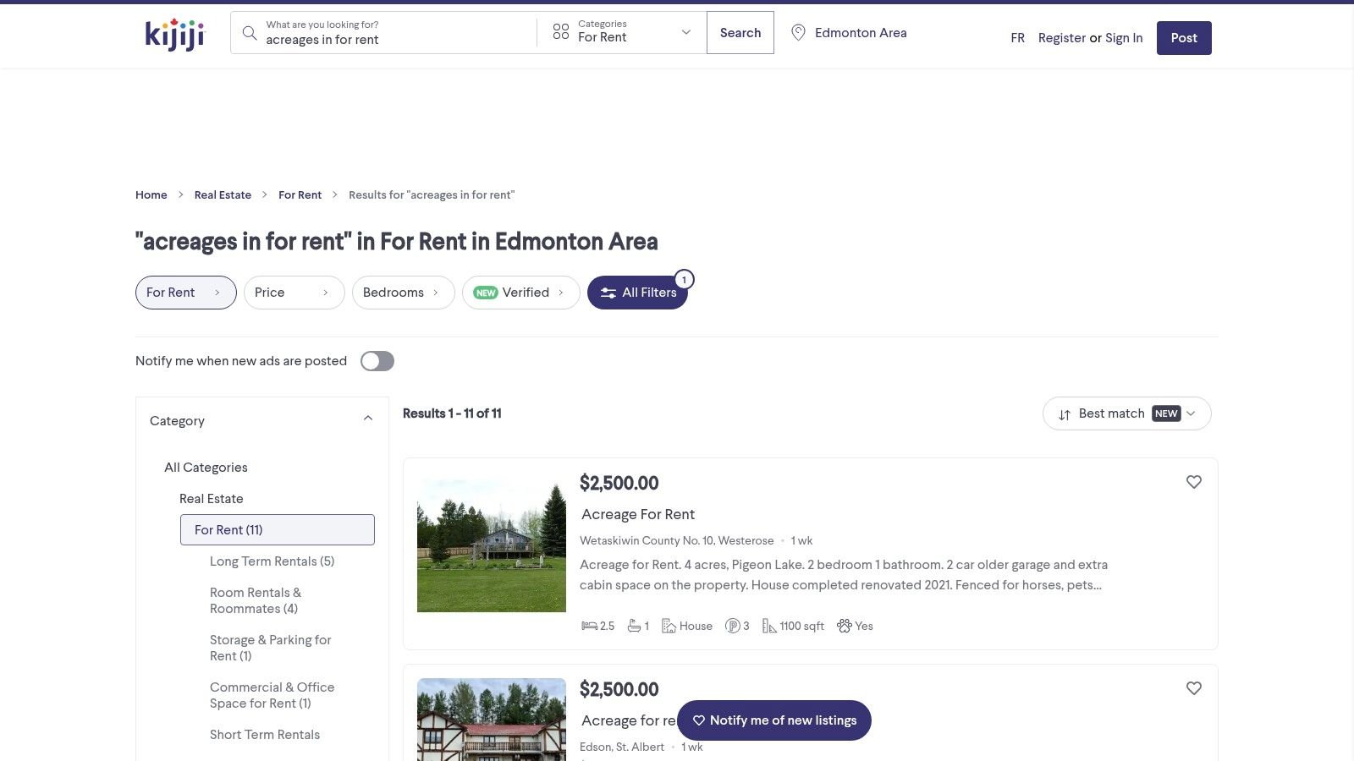The image size is (1354, 761).
Task: Click Wetaskiwin County No. 10, Westerose location
Action: click(677, 541)
